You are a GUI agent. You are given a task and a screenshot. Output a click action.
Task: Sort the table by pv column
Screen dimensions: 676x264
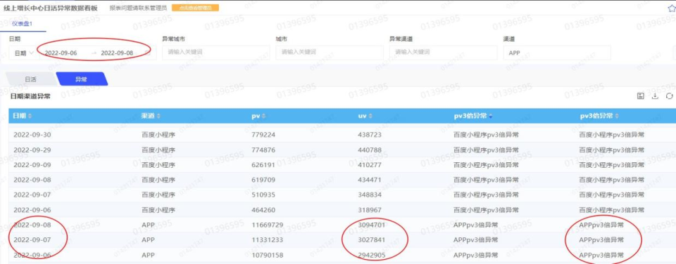tap(263, 117)
